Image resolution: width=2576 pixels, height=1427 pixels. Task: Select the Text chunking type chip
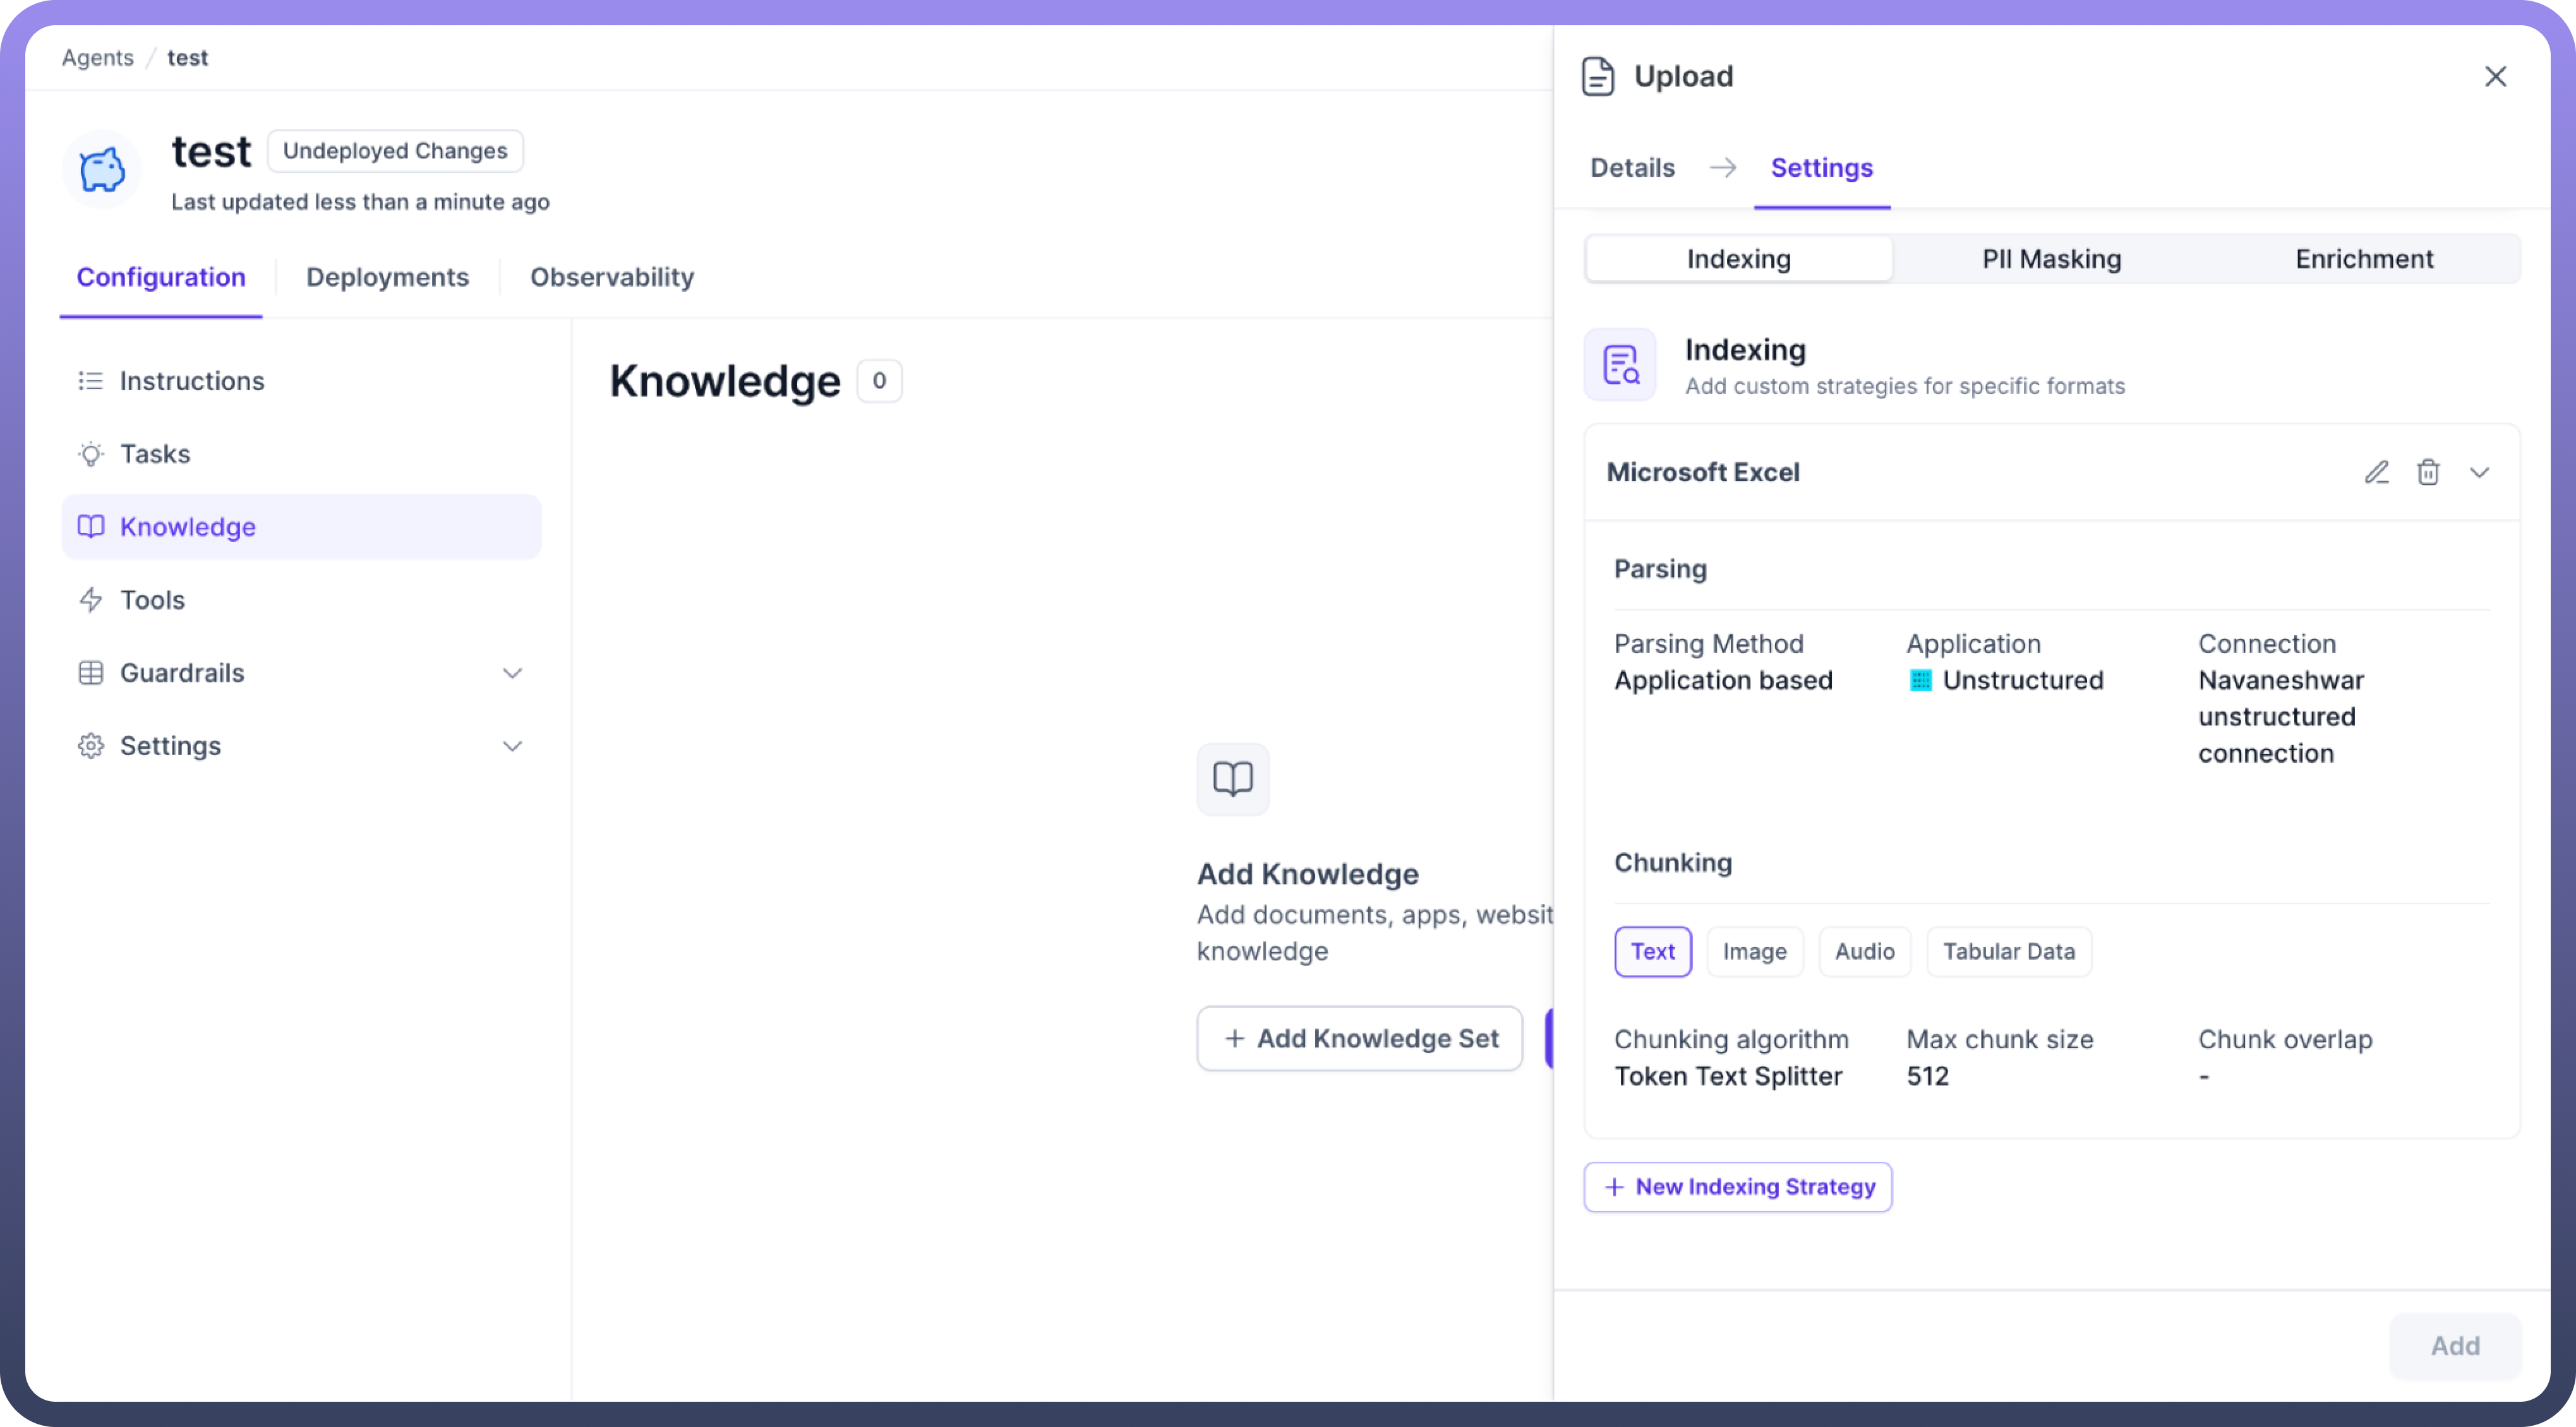pos(1652,952)
